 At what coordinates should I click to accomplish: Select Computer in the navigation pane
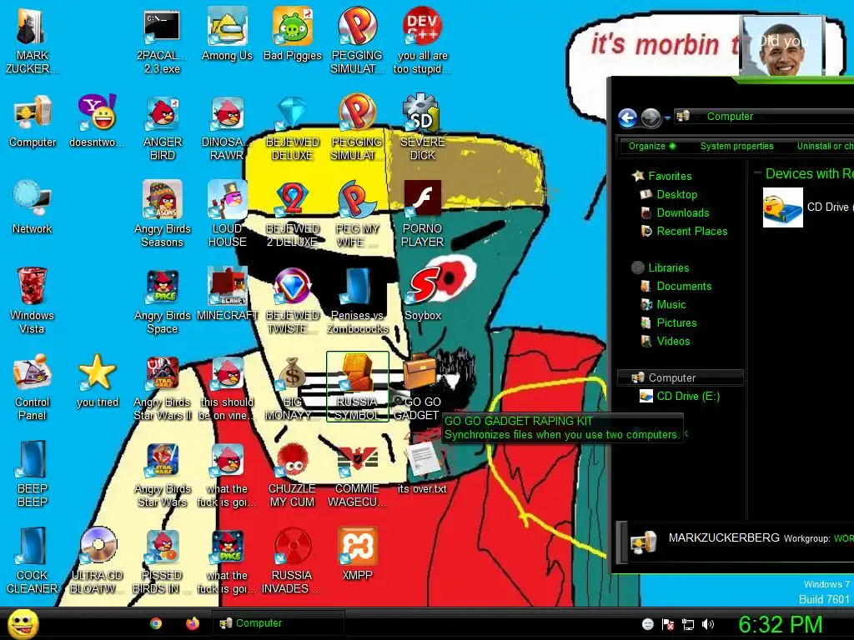[681, 377]
